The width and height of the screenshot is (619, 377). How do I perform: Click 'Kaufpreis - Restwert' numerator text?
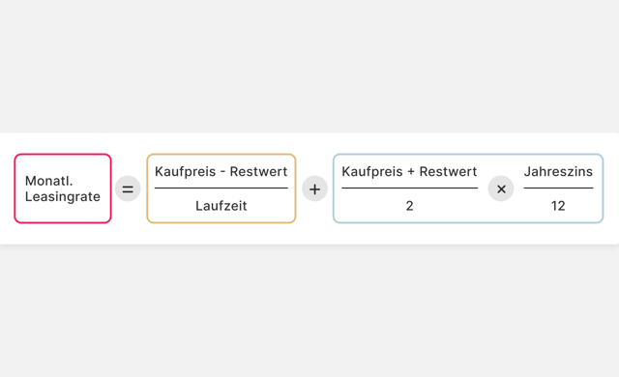pos(221,171)
